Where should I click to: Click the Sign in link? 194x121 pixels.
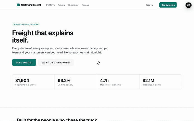(149, 5)
